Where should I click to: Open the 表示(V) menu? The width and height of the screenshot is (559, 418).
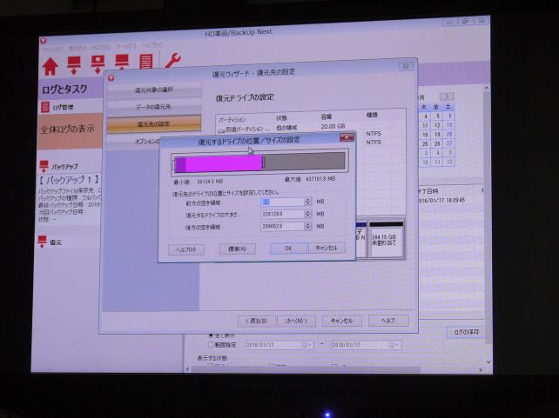[77, 48]
